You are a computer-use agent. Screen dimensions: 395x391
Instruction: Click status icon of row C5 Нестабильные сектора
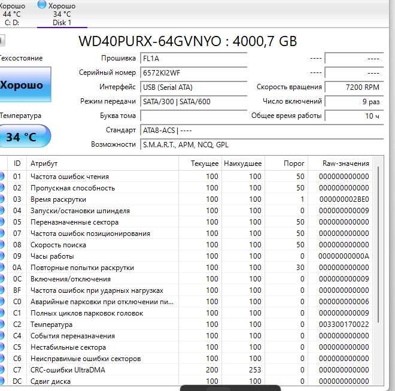click(2, 347)
